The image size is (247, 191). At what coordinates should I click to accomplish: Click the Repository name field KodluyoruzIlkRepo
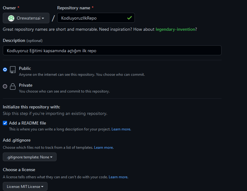pyautogui.click(x=96, y=18)
